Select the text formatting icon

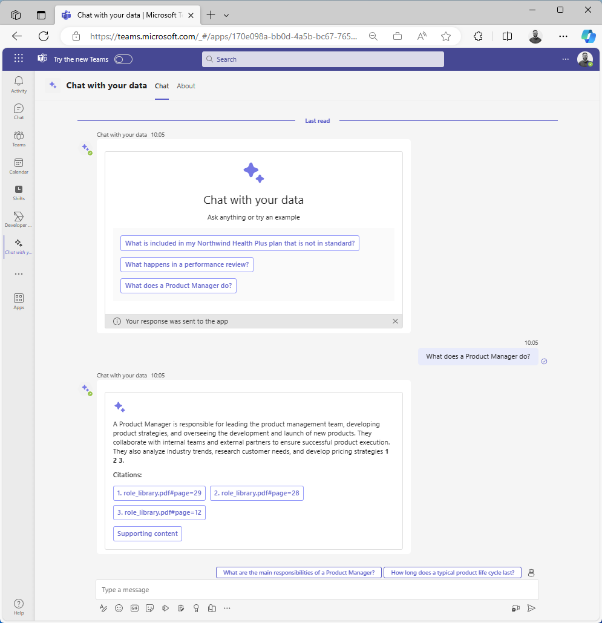103,608
